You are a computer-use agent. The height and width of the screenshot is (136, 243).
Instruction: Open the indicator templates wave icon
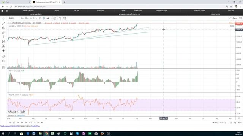(60, 18)
